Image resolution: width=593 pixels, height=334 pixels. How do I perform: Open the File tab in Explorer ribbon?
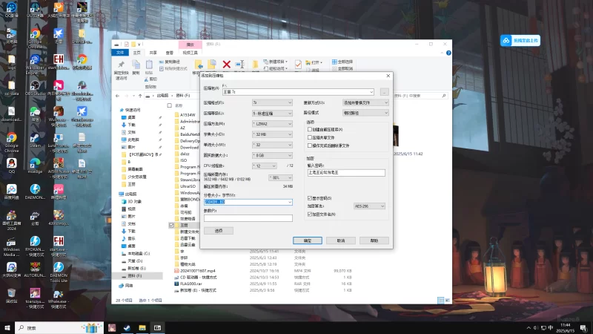(120, 53)
